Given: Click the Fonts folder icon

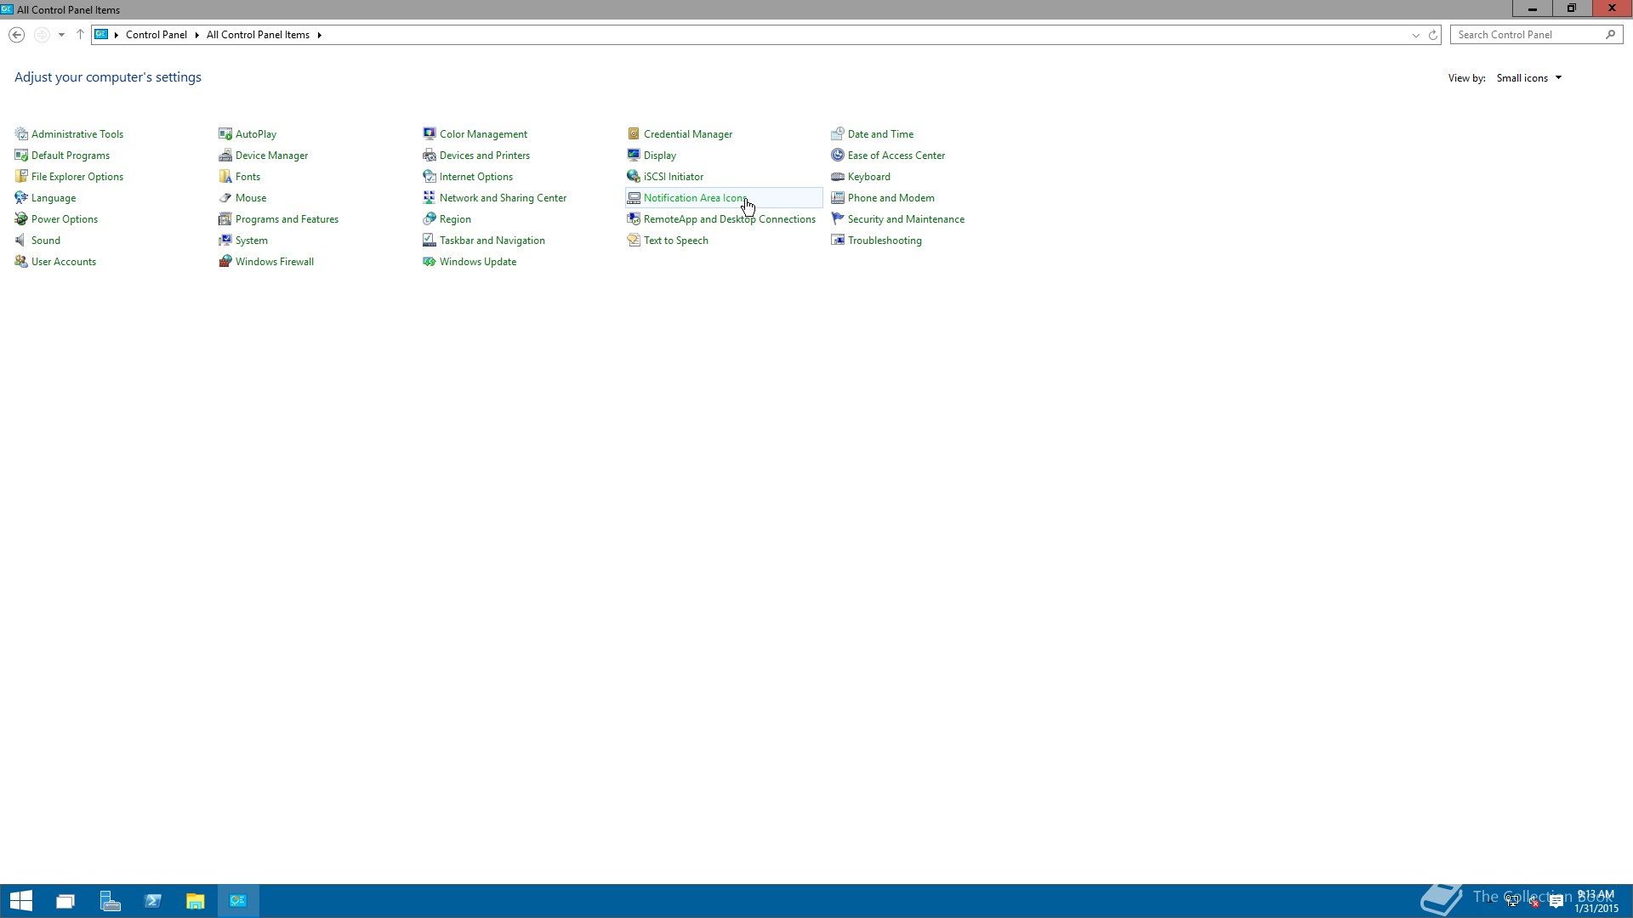Looking at the screenshot, I should click(225, 177).
